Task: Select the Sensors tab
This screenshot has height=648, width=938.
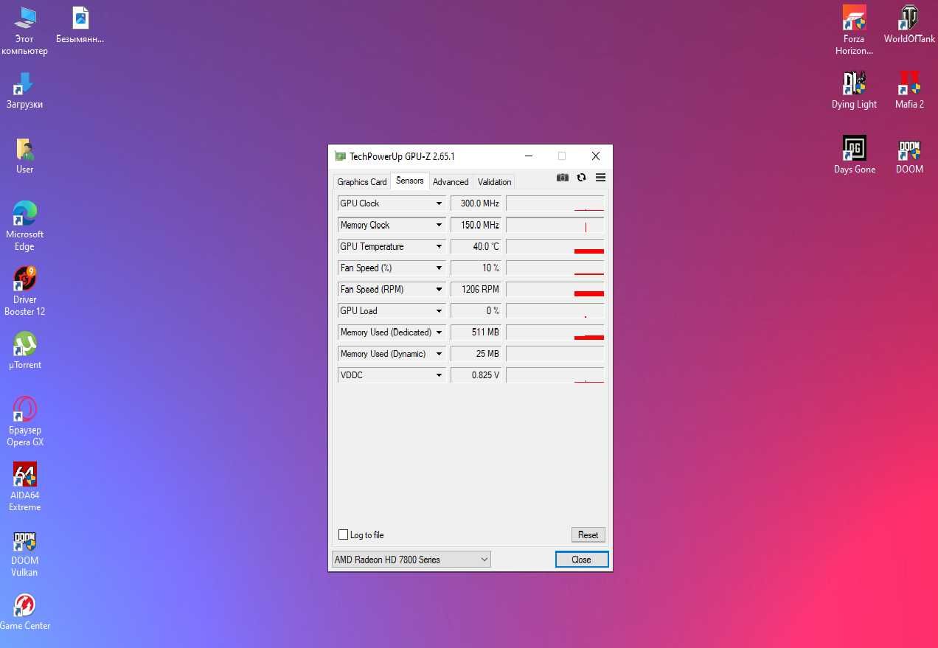Action: pyautogui.click(x=410, y=181)
